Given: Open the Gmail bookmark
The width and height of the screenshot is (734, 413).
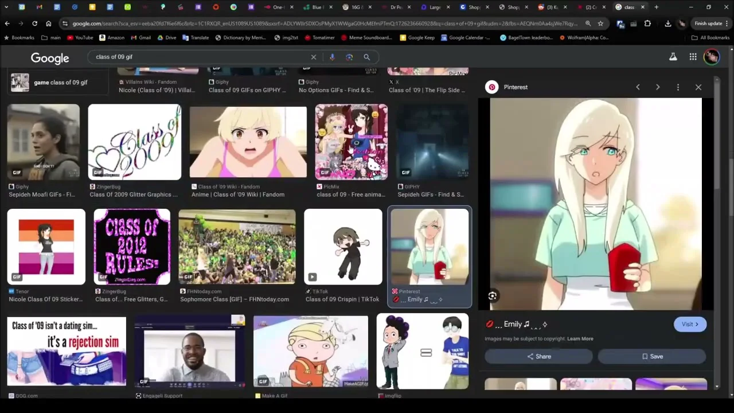Looking at the screenshot, I should (x=140, y=37).
